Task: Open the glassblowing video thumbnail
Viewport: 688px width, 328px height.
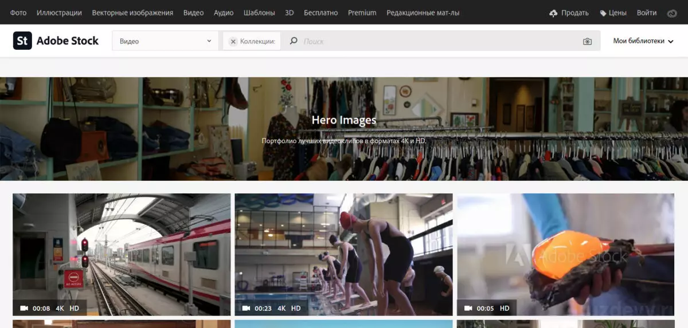Action: point(565,255)
